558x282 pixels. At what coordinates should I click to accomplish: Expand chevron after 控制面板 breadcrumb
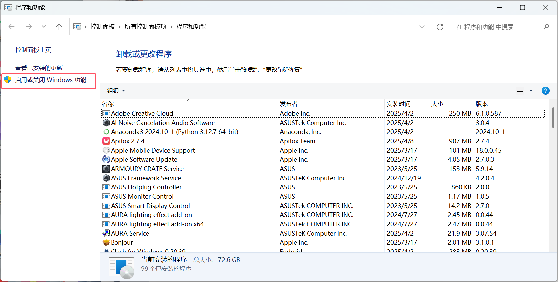click(x=119, y=27)
